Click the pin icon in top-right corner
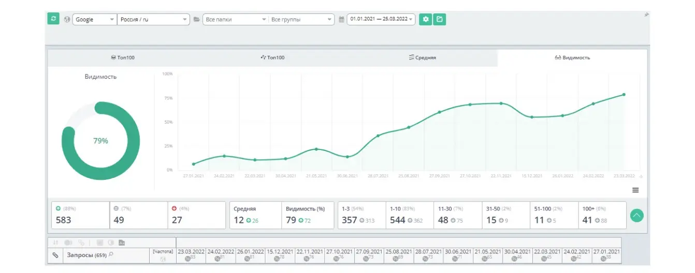 [x=646, y=14]
